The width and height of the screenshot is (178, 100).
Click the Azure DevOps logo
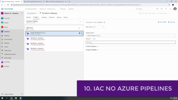coord(7,9)
